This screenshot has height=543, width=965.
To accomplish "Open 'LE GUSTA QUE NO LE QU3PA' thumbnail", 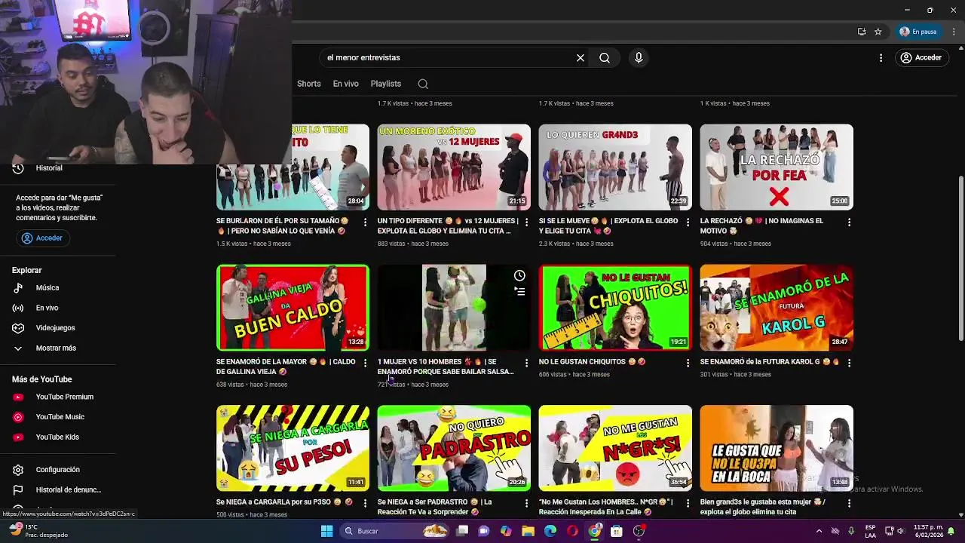I will coord(777,449).
